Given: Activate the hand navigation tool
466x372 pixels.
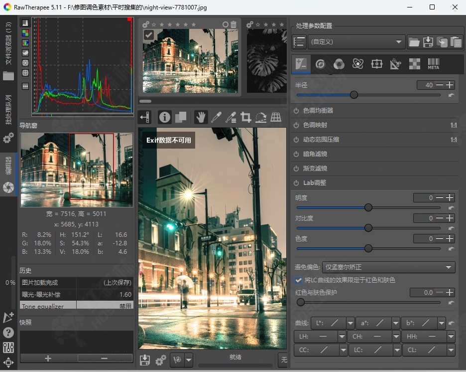Looking at the screenshot, I should click(201, 117).
